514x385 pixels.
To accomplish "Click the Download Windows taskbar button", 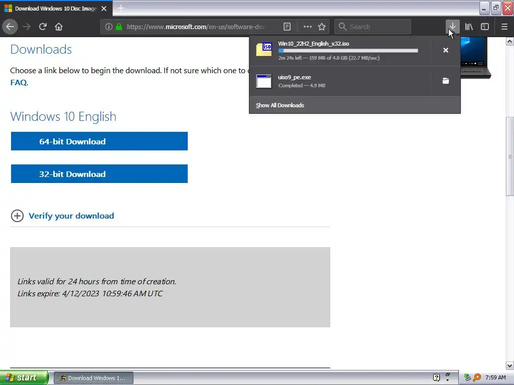I will point(93,378).
